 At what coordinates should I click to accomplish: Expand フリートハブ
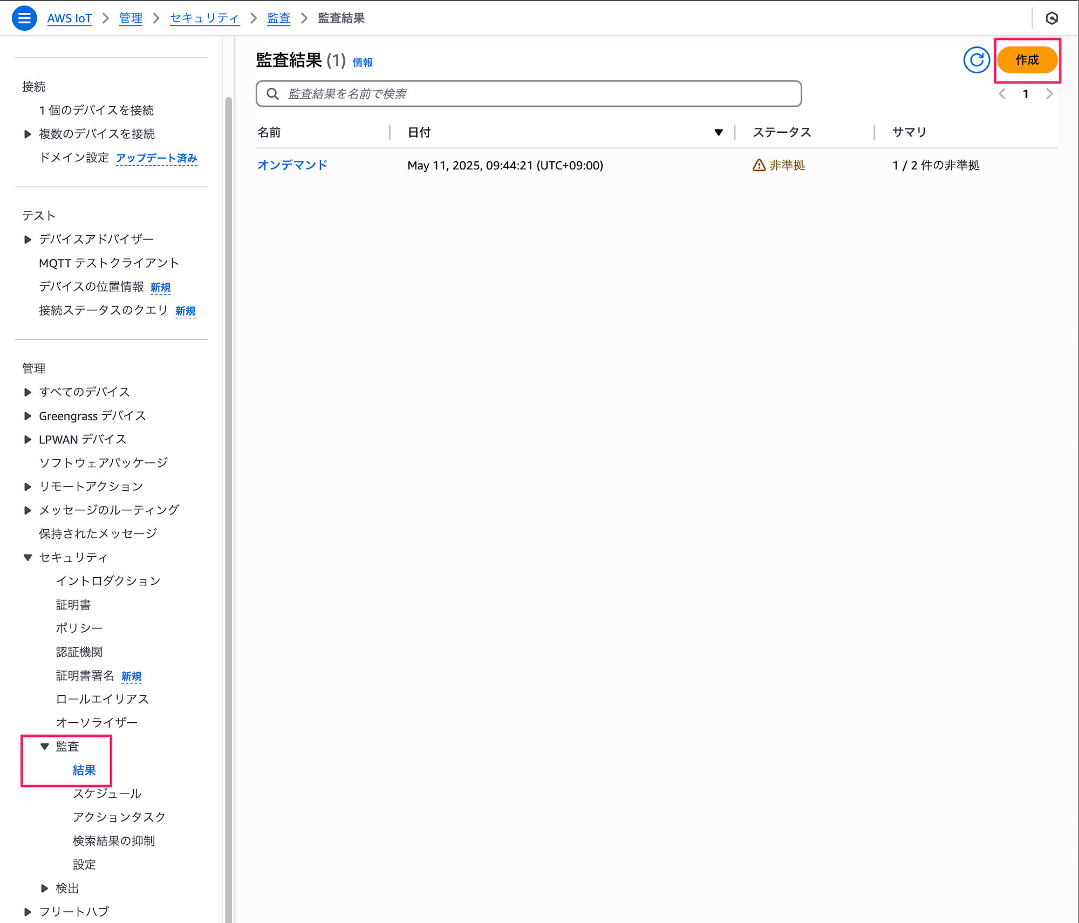[28, 912]
